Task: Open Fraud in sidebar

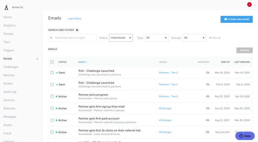Action: (x=7, y=133)
